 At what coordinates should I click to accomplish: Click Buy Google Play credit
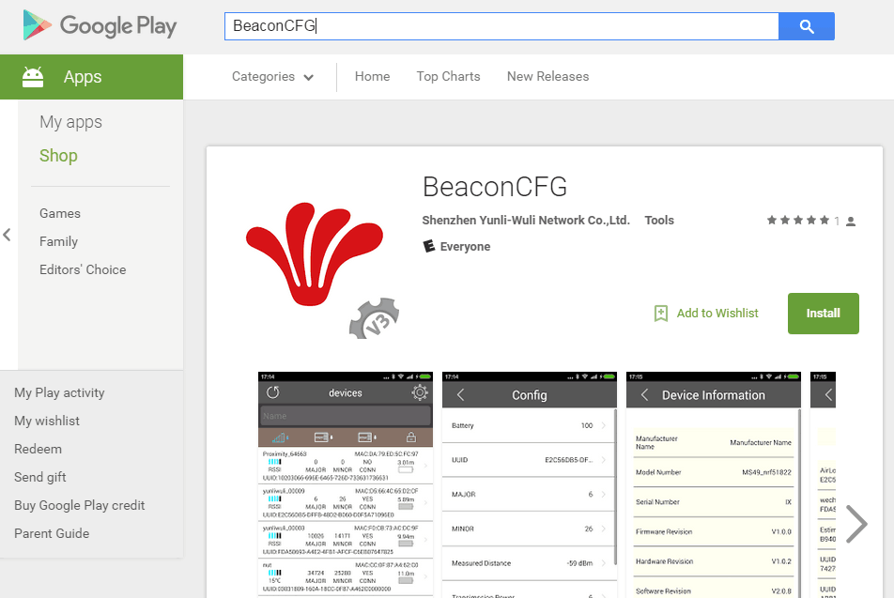79,505
